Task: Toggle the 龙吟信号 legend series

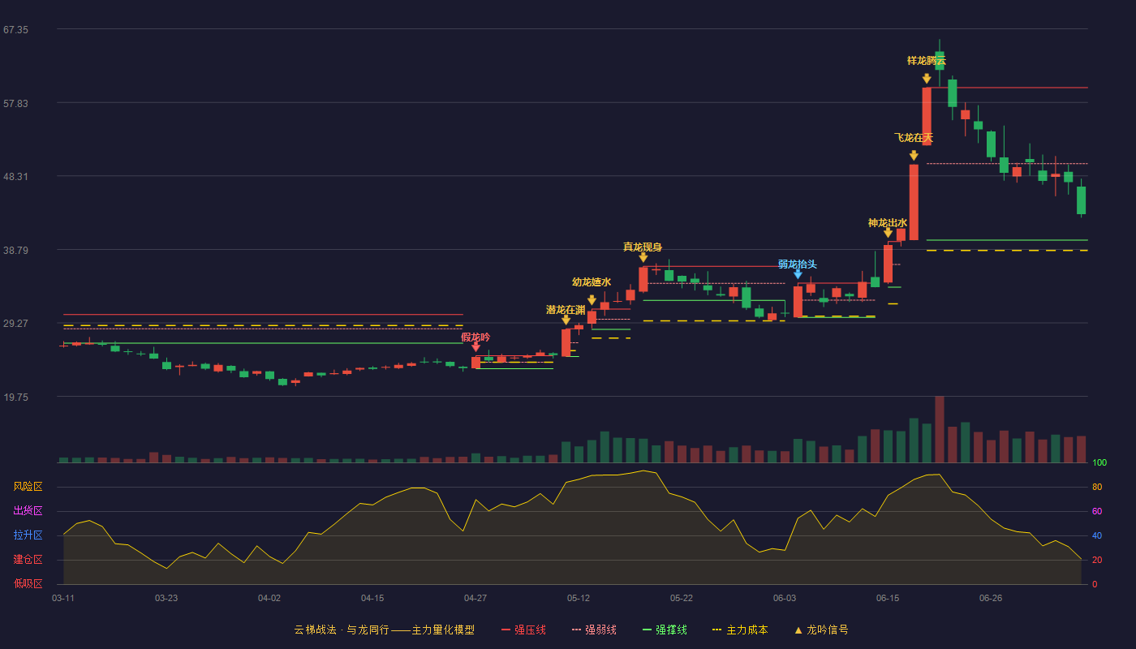Action: tap(821, 630)
